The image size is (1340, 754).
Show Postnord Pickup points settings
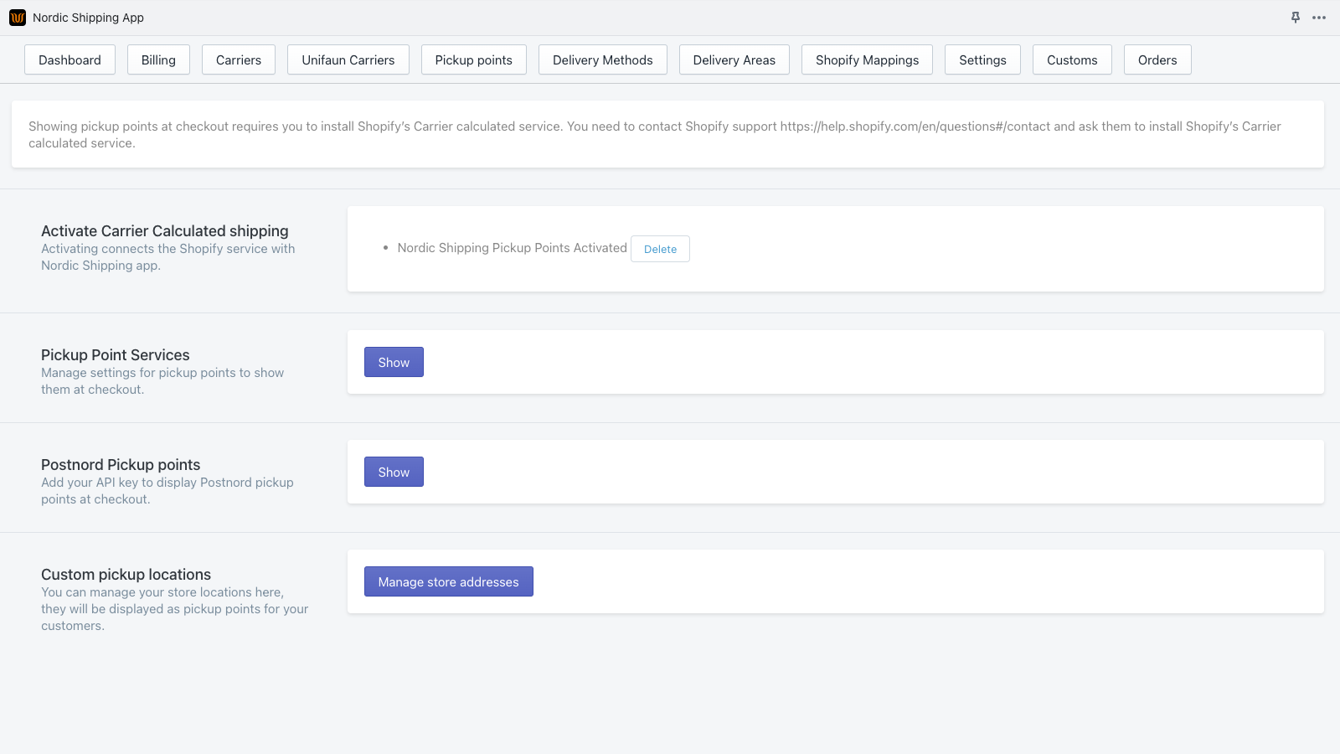click(x=394, y=472)
